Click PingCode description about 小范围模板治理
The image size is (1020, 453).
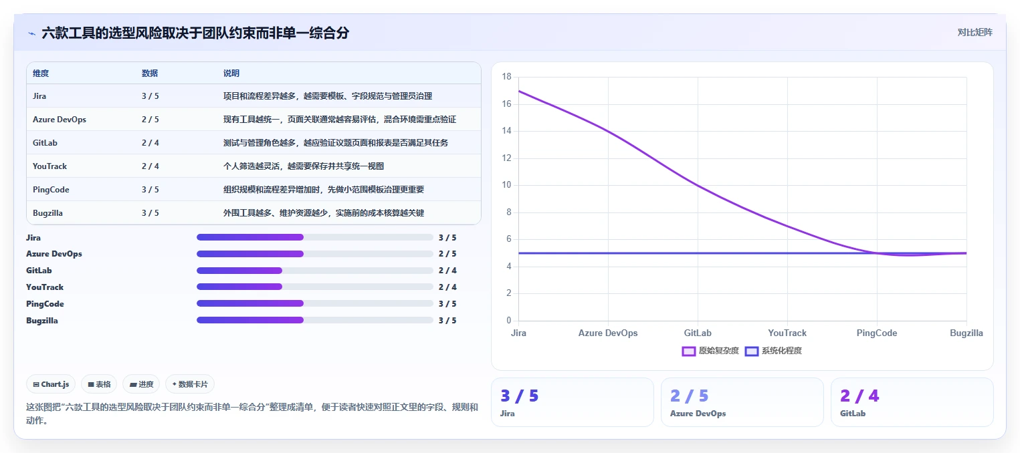[324, 190]
